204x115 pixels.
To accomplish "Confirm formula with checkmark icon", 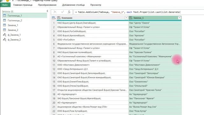I will click(62, 12).
